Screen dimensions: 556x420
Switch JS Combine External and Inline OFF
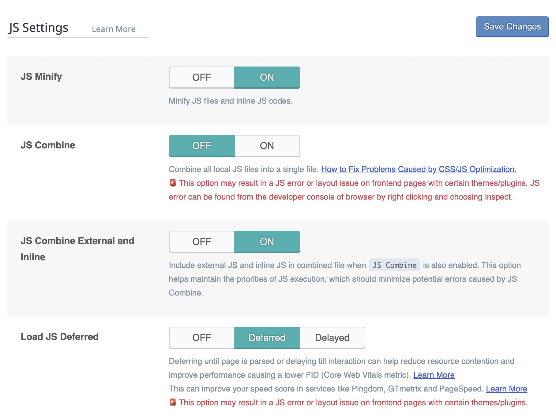tap(202, 242)
